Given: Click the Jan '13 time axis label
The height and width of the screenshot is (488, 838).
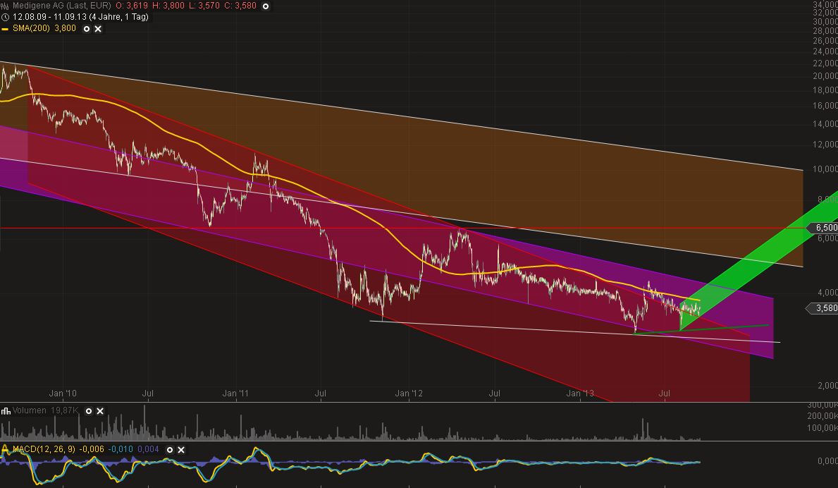Looking at the screenshot, I should point(580,394).
